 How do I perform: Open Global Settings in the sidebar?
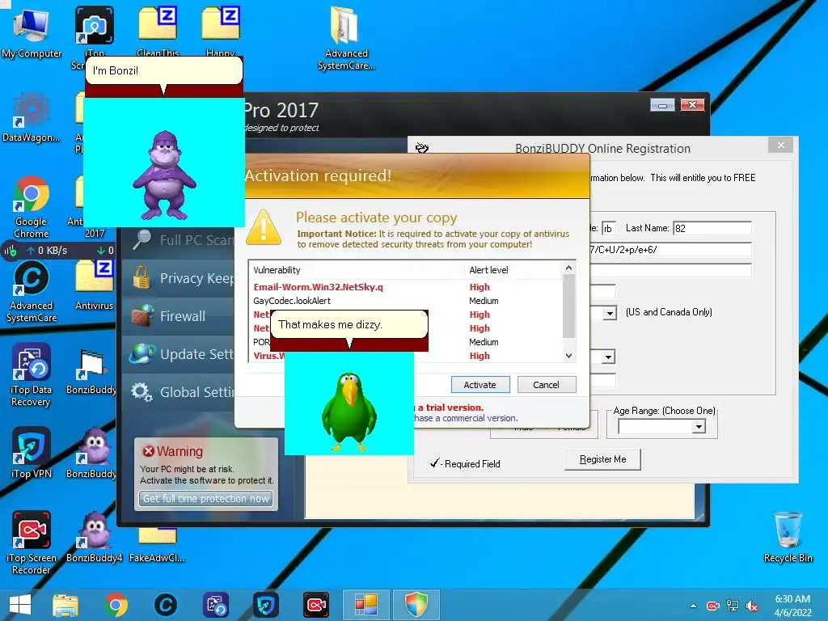tap(177, 392)
